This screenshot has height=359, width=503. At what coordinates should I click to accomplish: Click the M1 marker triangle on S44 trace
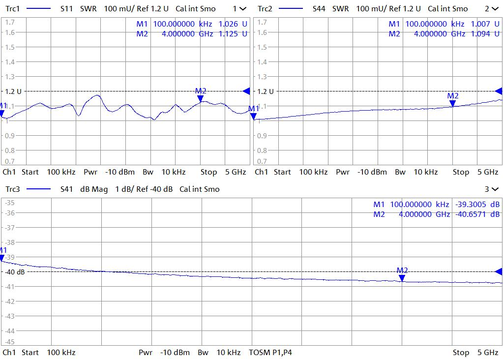[x=253, y=116]
